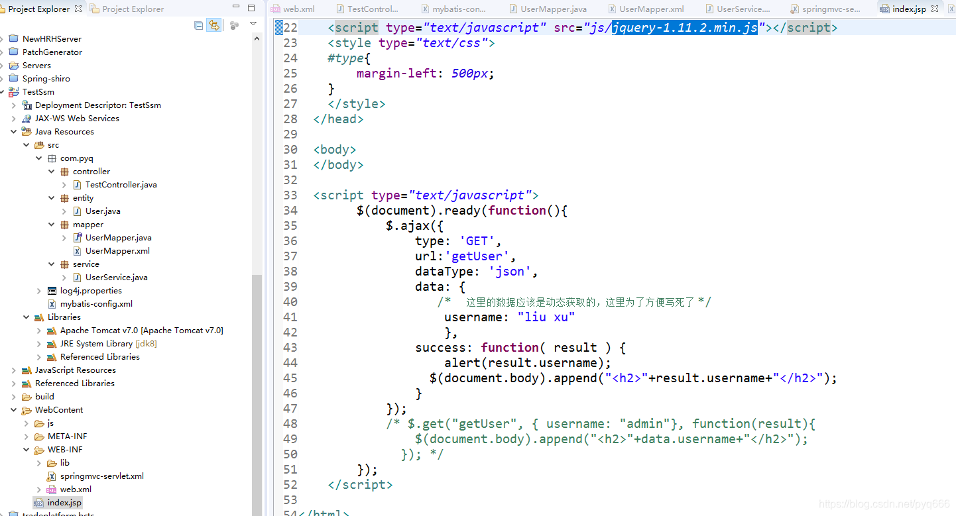Screen dimensions: 956x516
Task: Collapse the com.pyq package arrow
Action: click(x=39, y=158)
